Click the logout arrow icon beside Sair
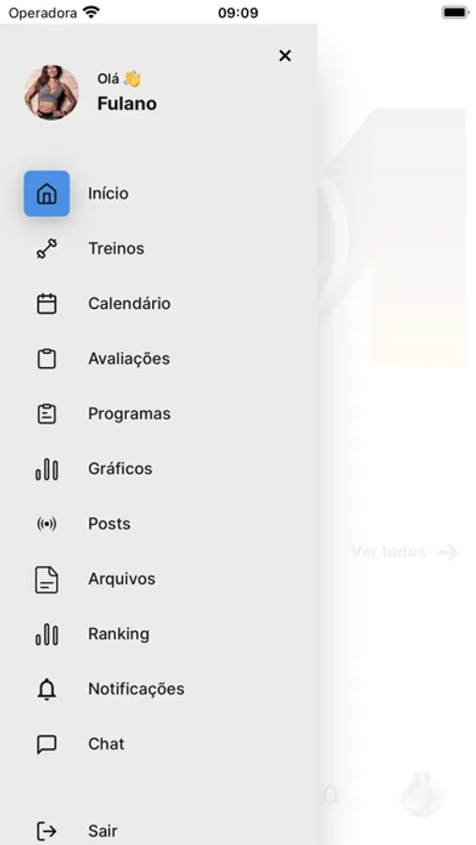 [46, 831]
